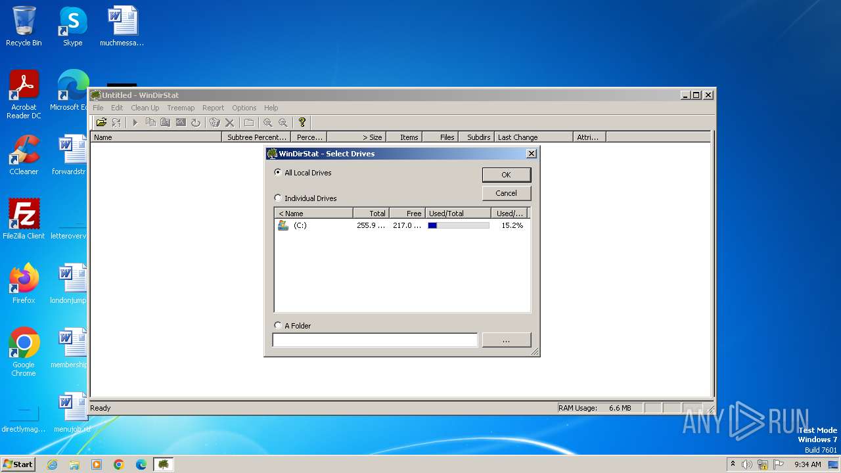
Task: Click the yellow Help question mark icon
Action: pyautogui.click(x=302, y=122)
